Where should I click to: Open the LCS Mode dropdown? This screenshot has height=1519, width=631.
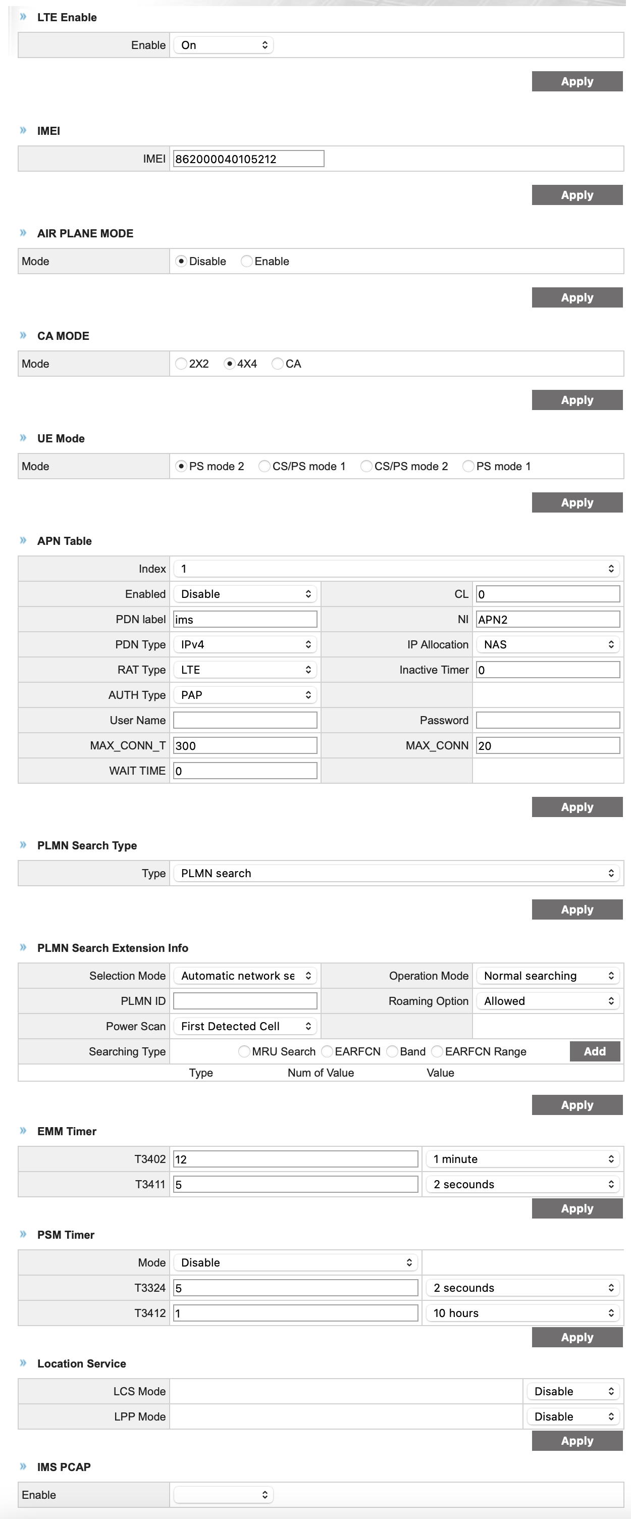click(572, 1391)
